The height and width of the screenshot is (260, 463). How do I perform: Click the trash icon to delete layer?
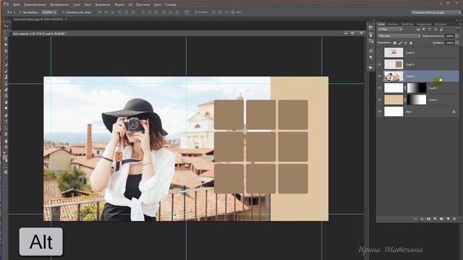pyautogui.click(x=454, y=219)
